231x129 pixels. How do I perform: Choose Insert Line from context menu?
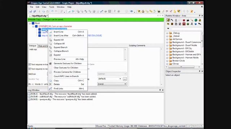pyautogui.click(x=68, y=32)
